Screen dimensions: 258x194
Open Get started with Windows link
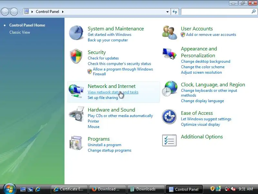click(109, 35)
